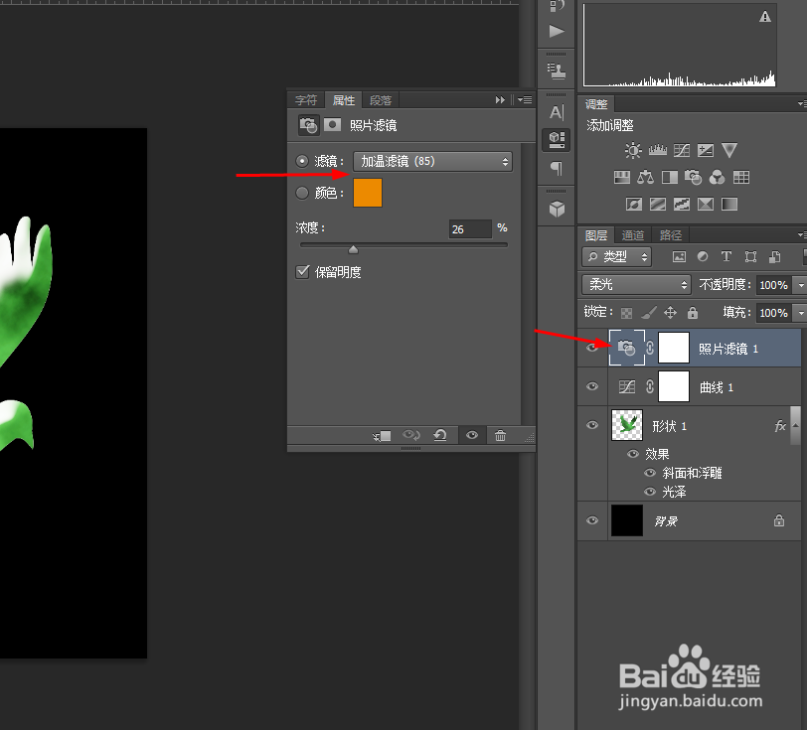Switch to the Channels tab
Image resolution: width=807 pixels, height=730 pixels.
[x=633, y=235]
